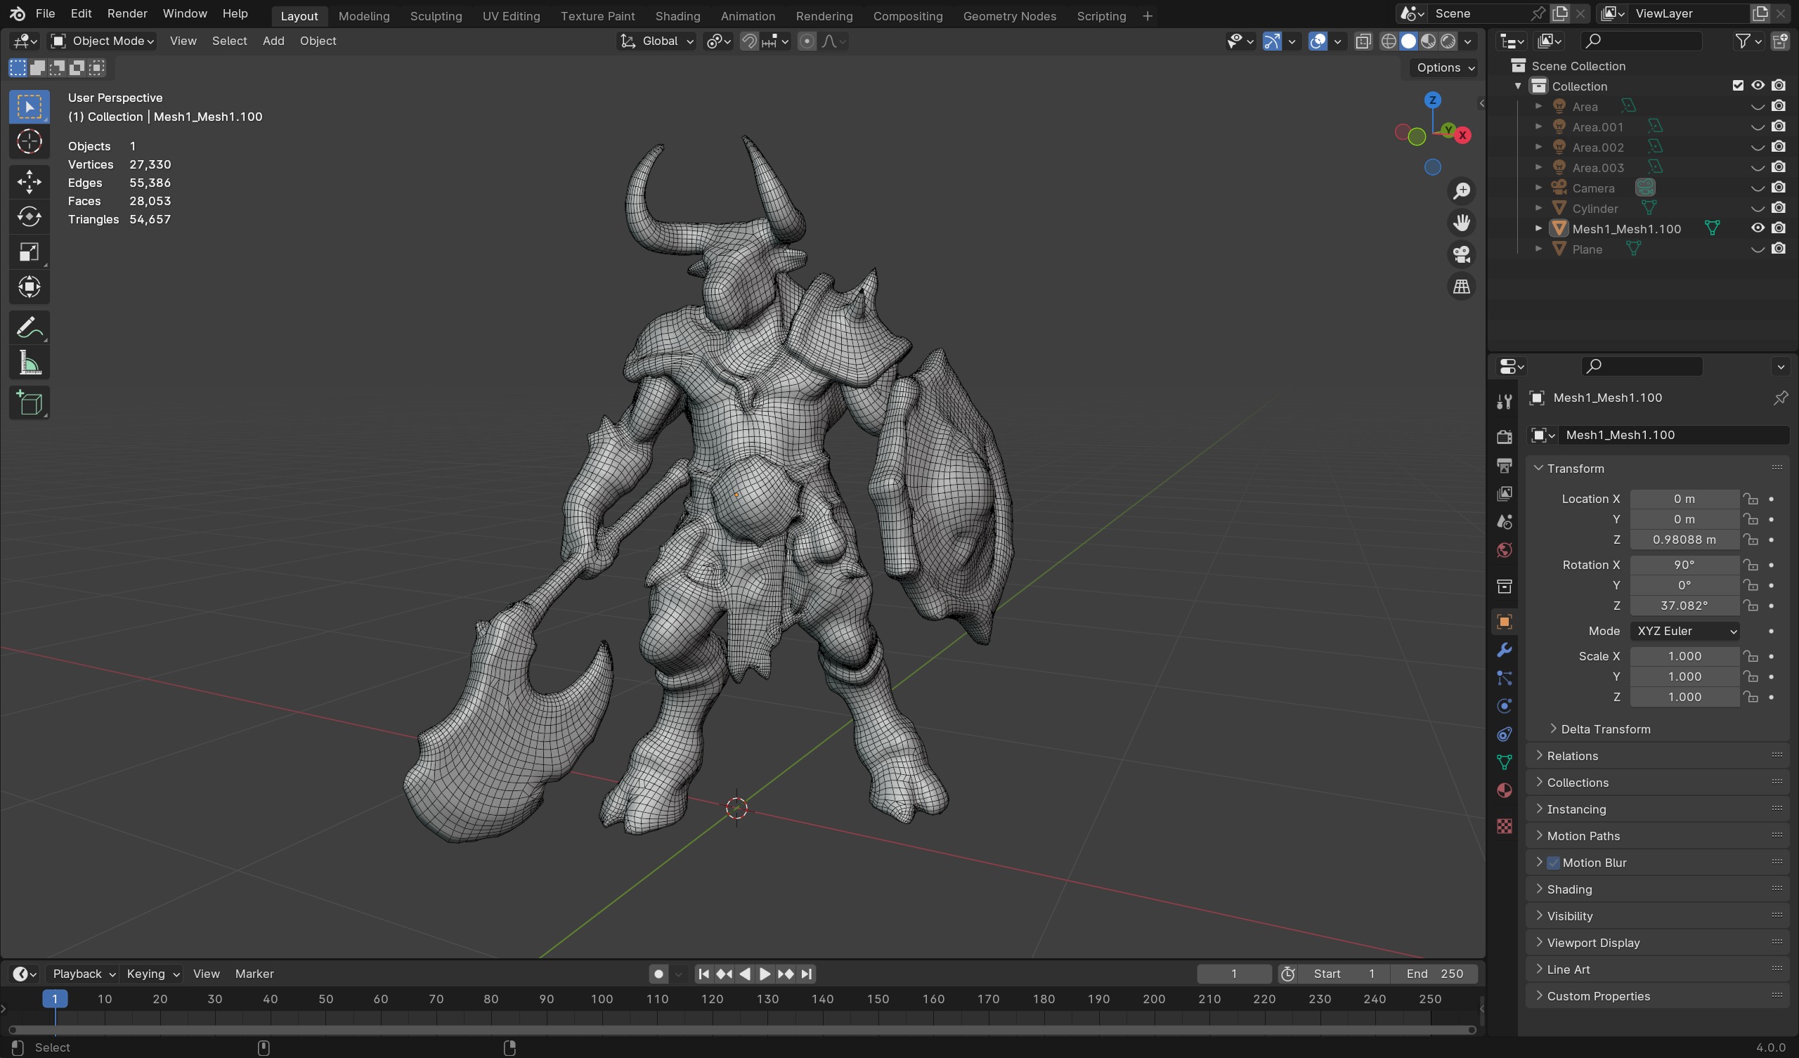Open the Render properties tab
This screenshot has width=1799, height=1058.
(x=1504, y=437)
